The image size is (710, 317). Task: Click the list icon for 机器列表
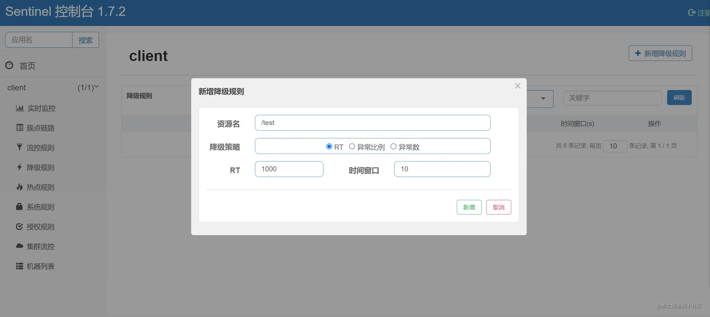[x=19, y=266]
